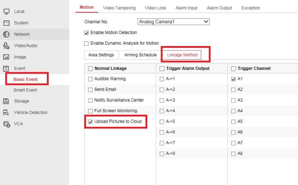Check the Send Email option
Image resolution: width=298 pixels, height=185 pixels.
pos(90,90)
